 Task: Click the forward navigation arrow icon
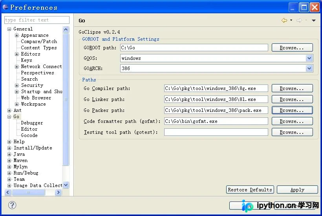[x=299, y=20]
